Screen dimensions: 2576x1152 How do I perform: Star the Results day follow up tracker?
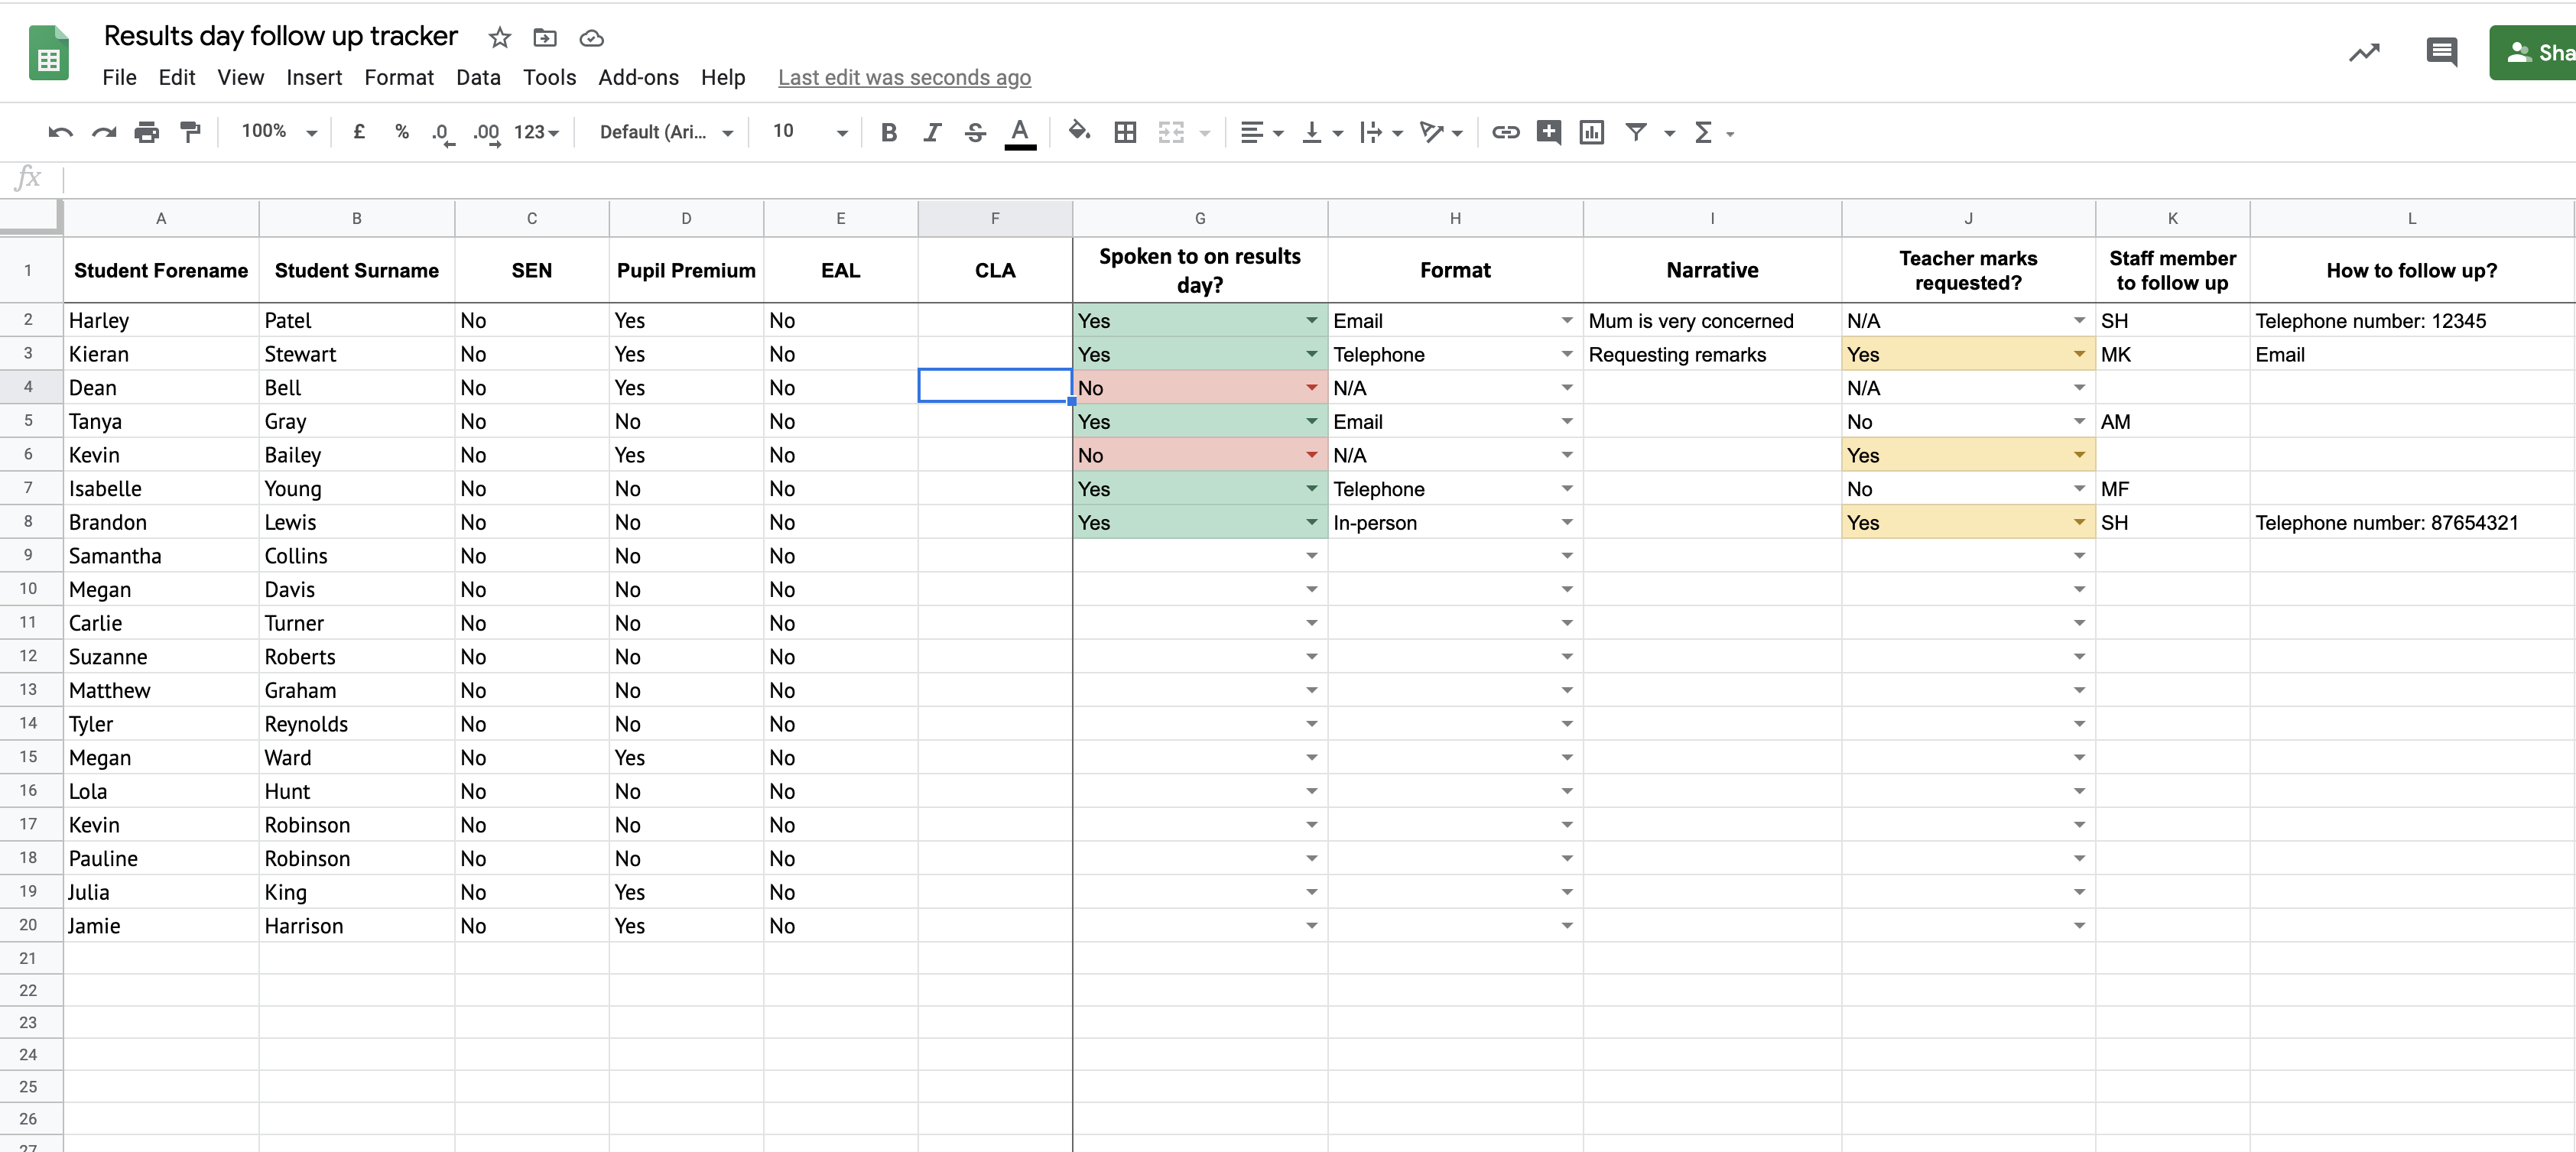point(500,38)
